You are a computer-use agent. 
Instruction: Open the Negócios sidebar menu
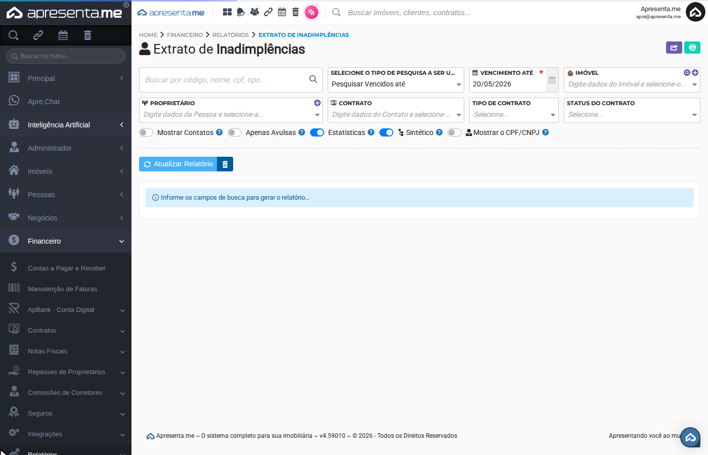(66, 218)
